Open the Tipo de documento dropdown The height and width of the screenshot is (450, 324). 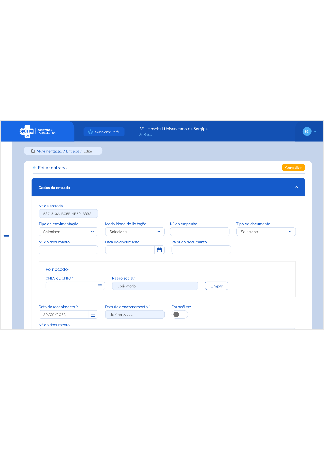tap(266, 232)
